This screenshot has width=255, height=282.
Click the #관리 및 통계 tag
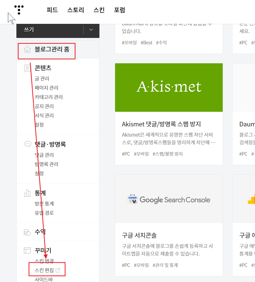click(x=165, y=265)
